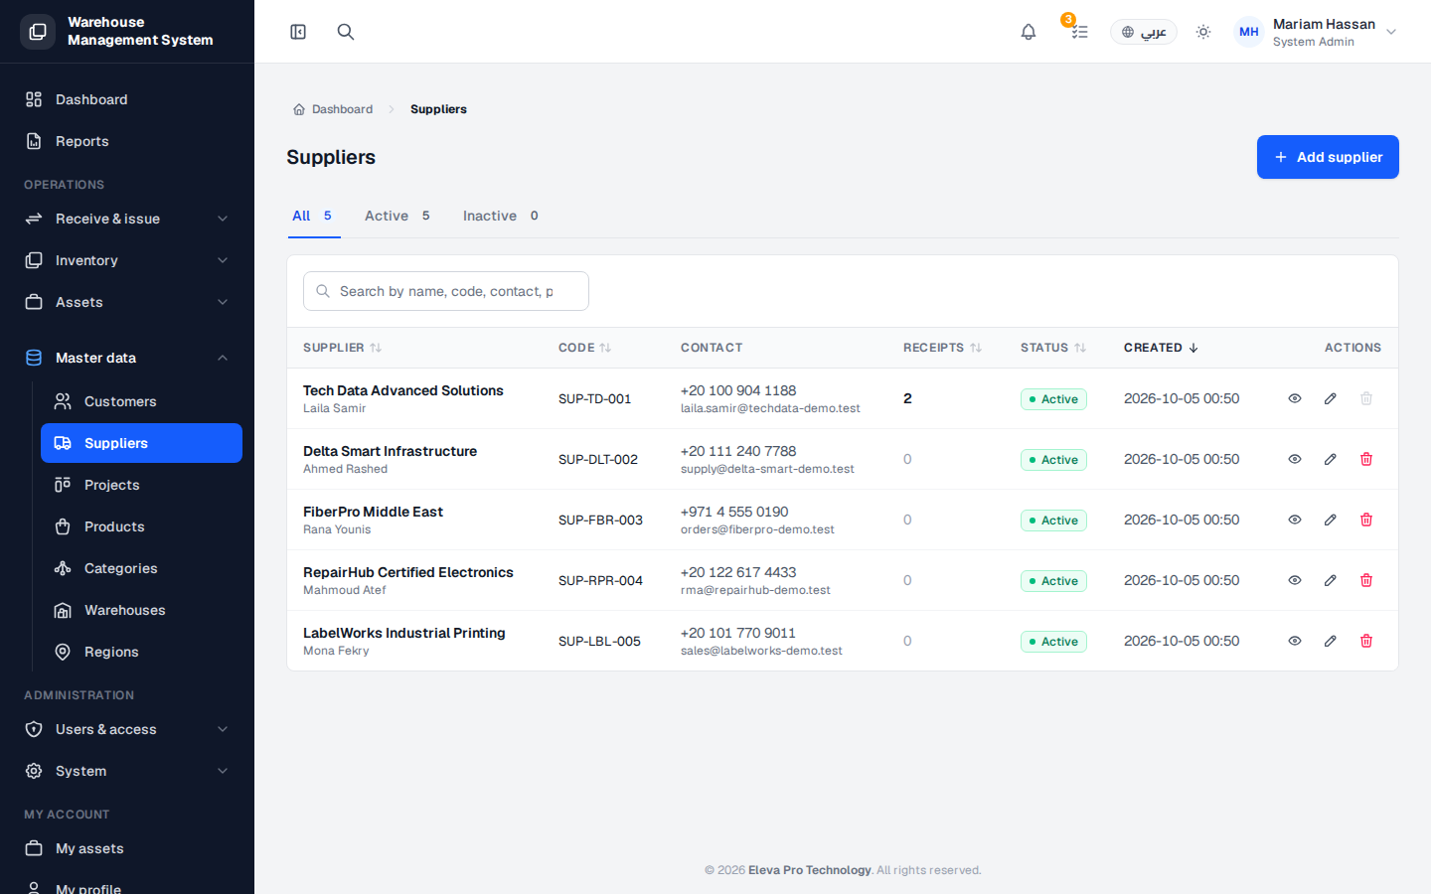Open Reports from the sidebar
Viewport: 1431px width, 894px height.
(x=127, y=141)
